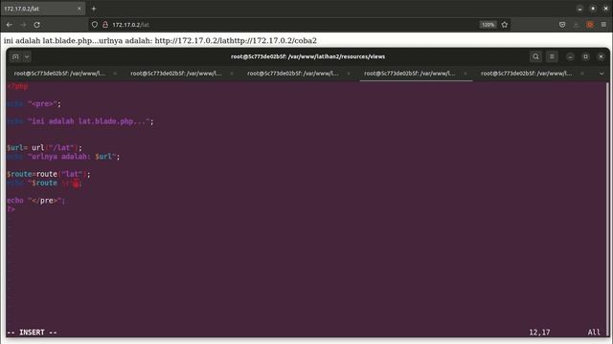
Task: Open the Firefox application hamburger menu
Action: [603, 25]
